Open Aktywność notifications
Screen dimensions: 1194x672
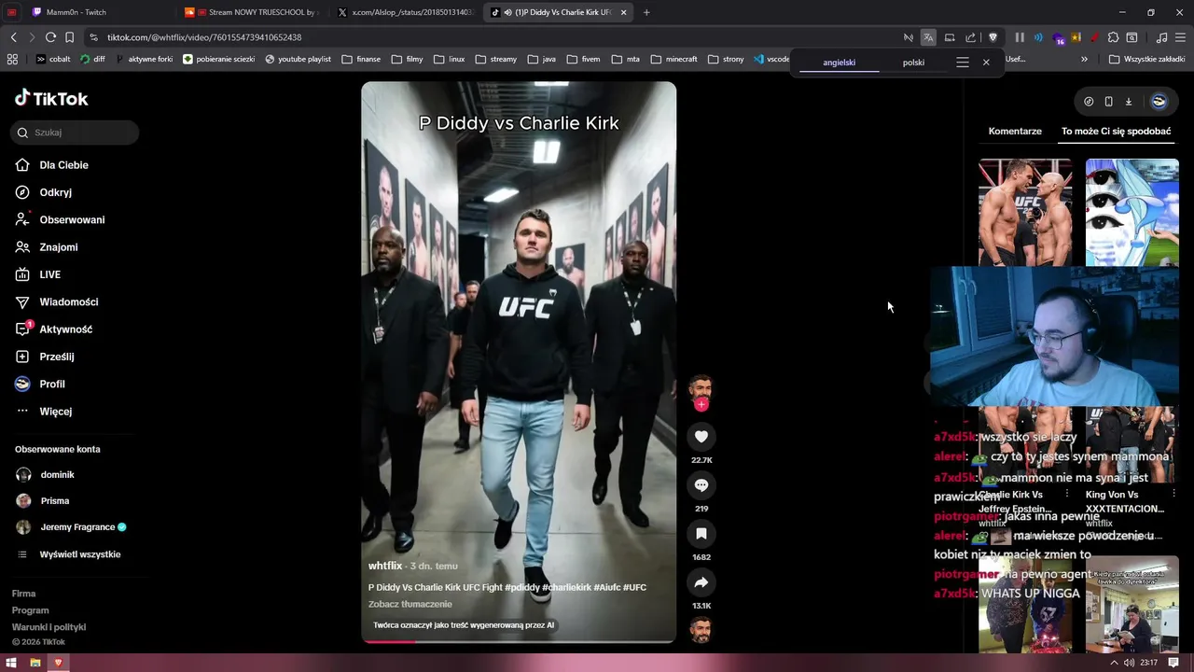(x=53, y=329)
